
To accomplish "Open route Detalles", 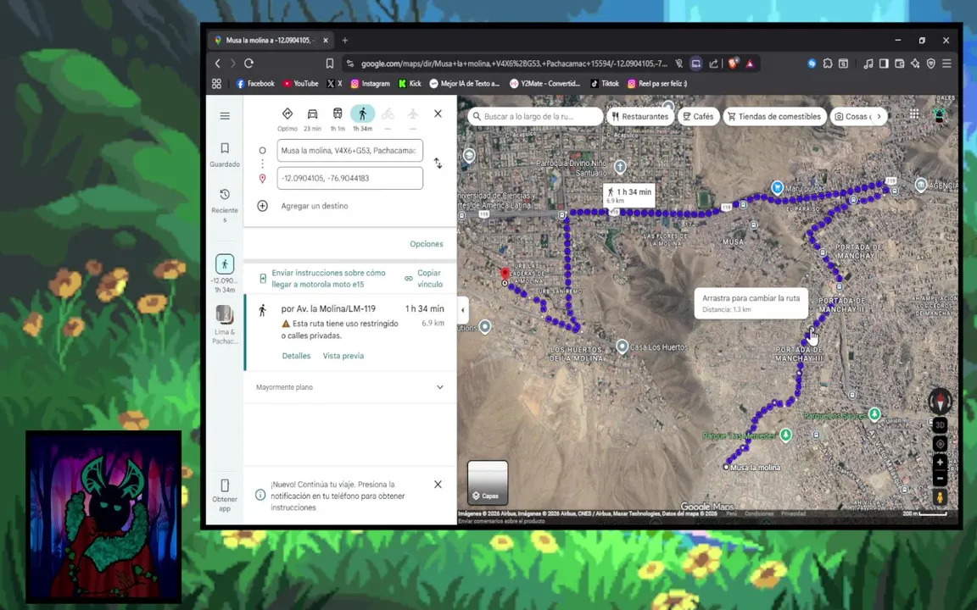I will point(296,356).
